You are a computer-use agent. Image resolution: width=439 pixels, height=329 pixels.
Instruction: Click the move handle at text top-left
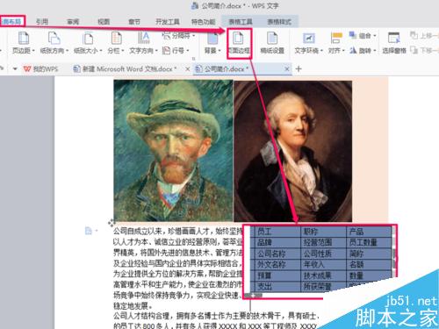(x=112, y=223)
